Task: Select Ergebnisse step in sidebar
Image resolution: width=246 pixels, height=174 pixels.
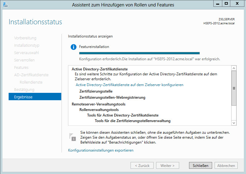Action: (35, 97)
